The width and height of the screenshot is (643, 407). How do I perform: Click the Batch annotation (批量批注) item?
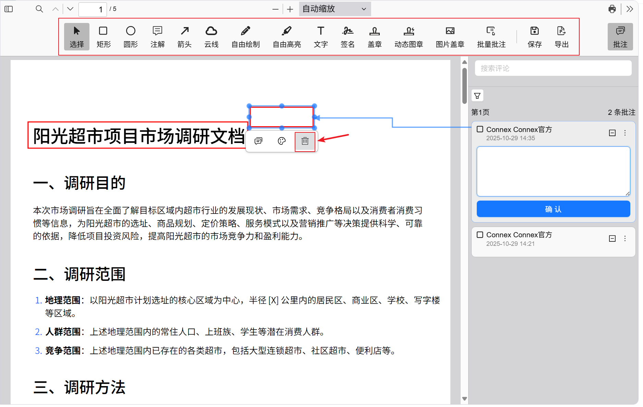point(491,37)
